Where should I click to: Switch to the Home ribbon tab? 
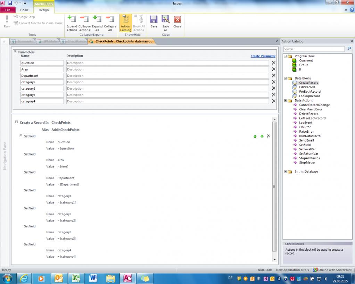[24, 10]
